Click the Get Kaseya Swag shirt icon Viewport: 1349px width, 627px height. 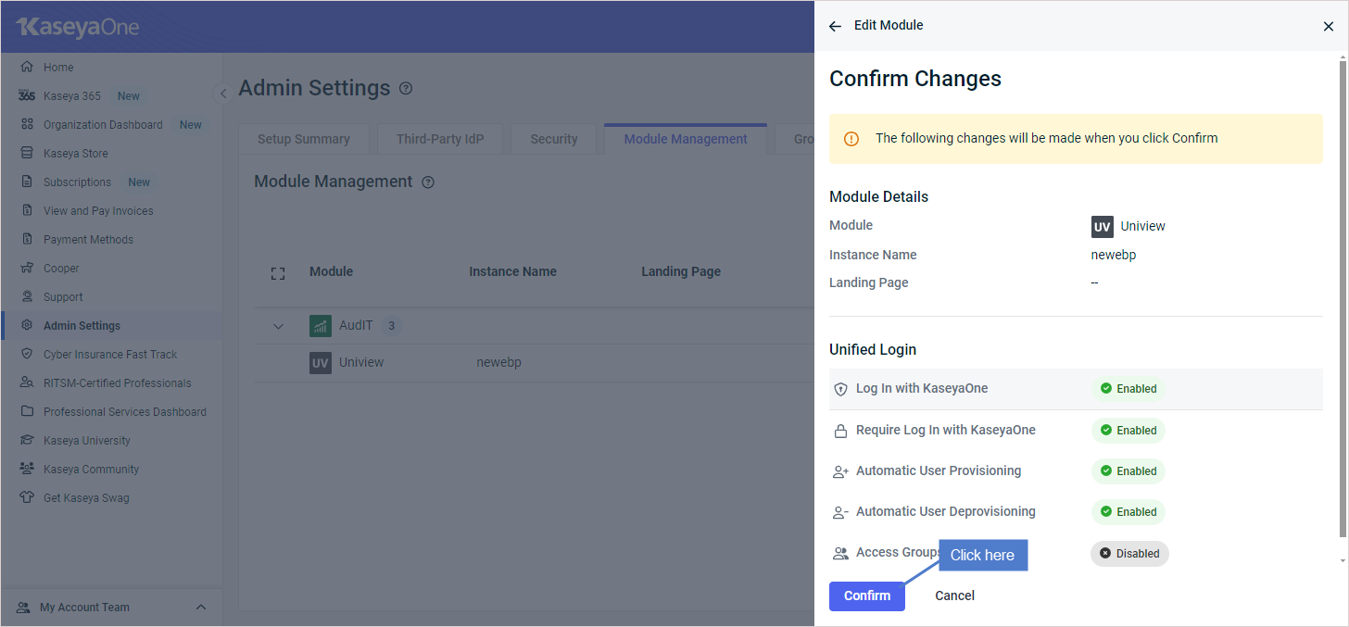(x=27, y=497)
